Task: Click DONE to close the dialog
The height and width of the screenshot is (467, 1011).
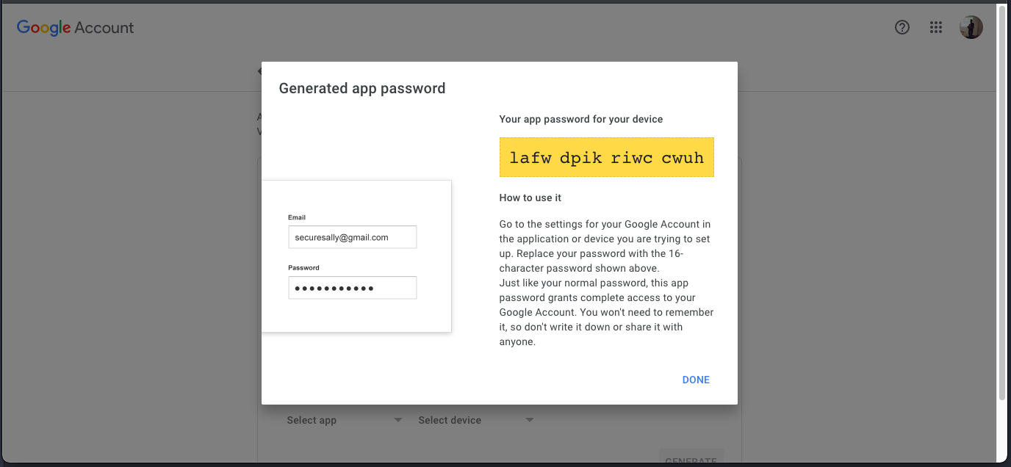Action: pyautogui.click(x=696, y=380)
